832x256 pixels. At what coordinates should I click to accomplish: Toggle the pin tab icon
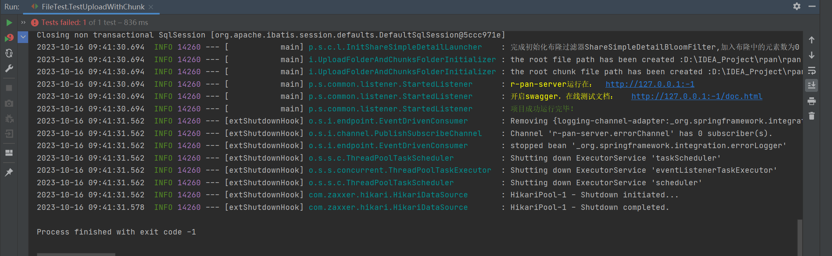(x=9, y=172)
